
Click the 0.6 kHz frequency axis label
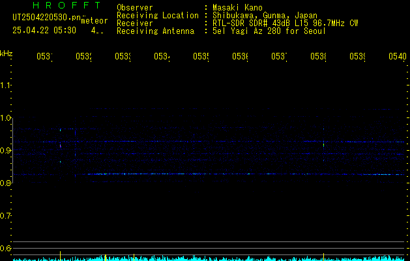click(x=5, y=248)
